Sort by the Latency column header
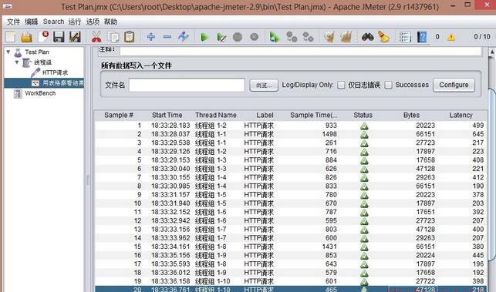 coord(461,115)
